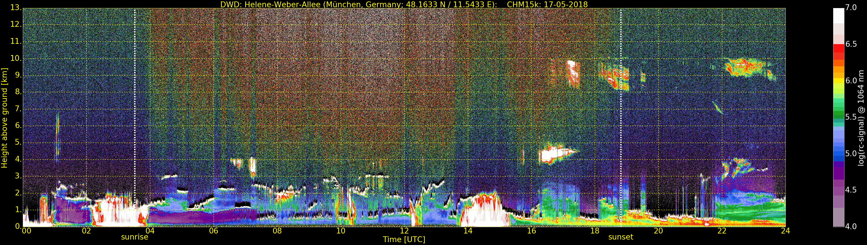Image resolution: width=867 pixels, height=245 pixels.
Task: Click the white top of the colorbar
Action: 838,16
